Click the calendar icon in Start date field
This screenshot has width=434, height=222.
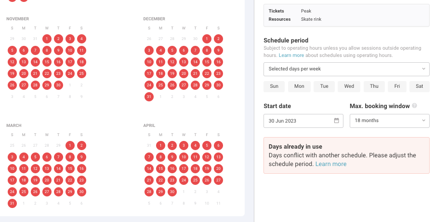coord(337,121)
